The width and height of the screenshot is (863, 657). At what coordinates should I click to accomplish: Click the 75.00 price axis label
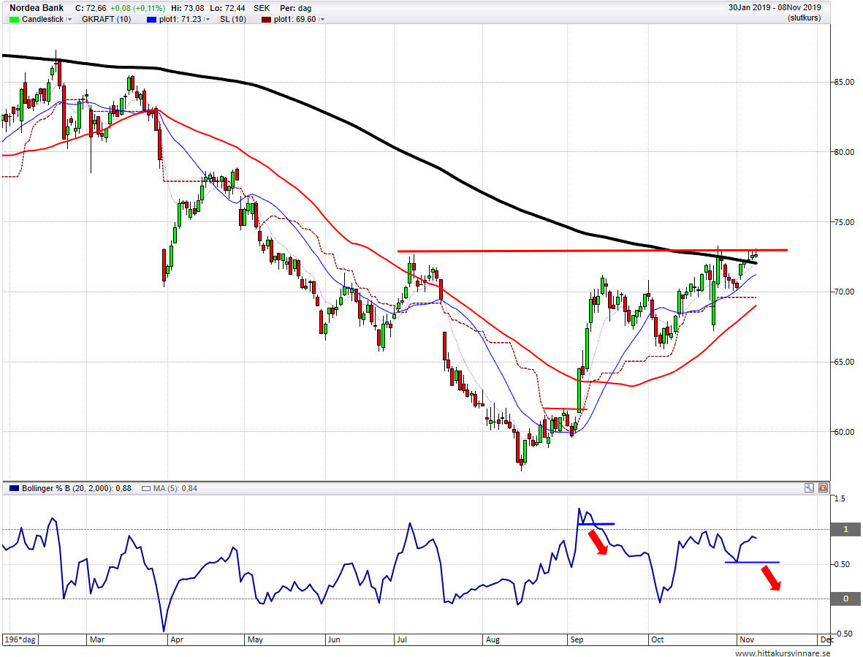pos(844,222)
